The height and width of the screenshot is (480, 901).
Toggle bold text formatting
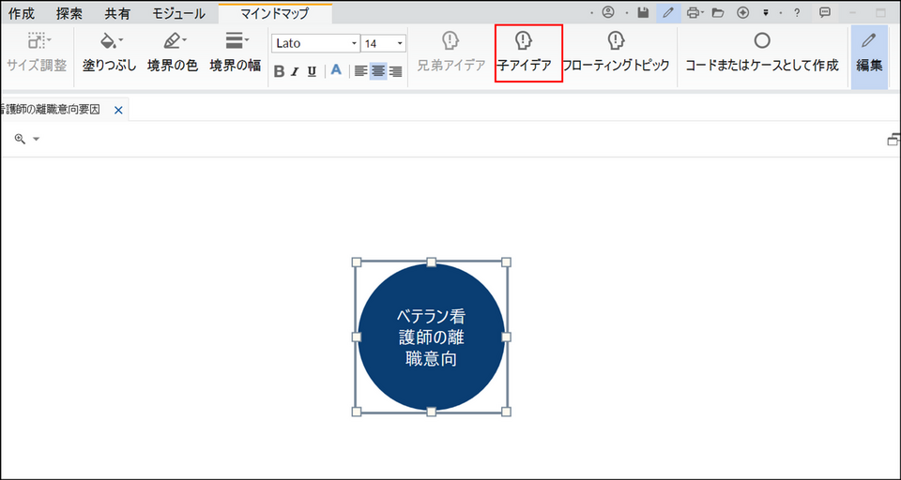279,71
